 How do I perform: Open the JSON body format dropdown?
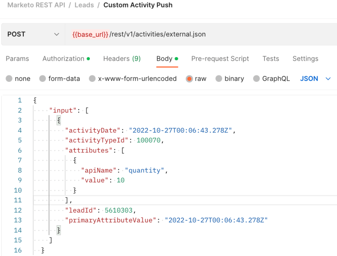315,79
